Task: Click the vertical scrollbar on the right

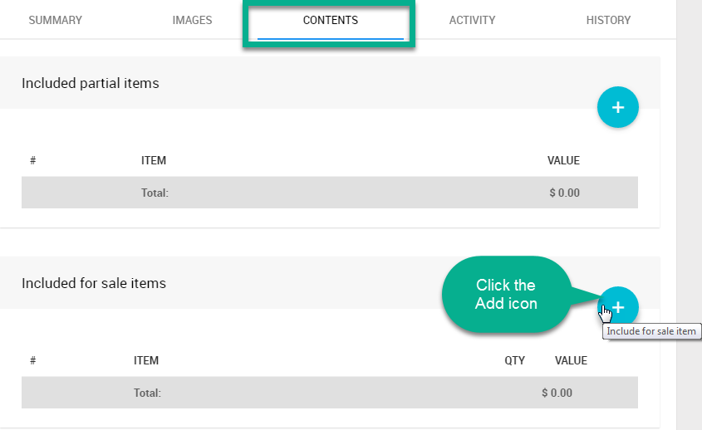Action: (x=689, y=215)
